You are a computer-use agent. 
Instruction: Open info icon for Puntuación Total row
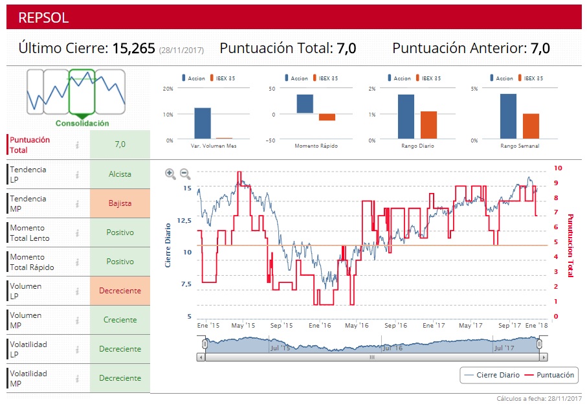point(78,145)
